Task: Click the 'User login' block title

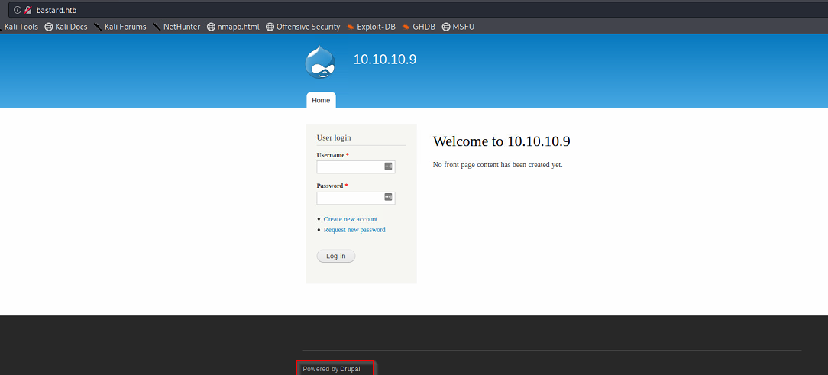Action: (x=334, y=137)
